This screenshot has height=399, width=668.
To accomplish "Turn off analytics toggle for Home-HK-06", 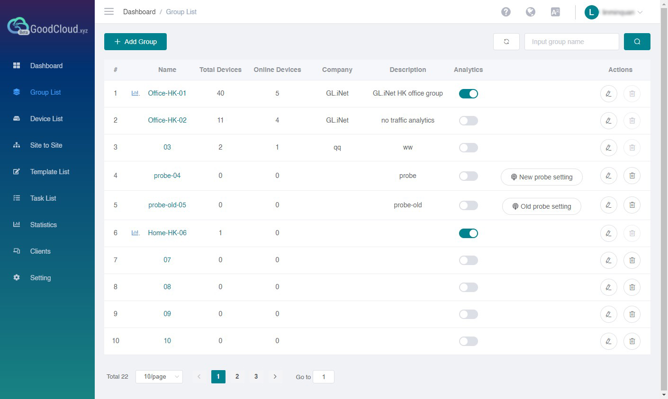I will (468, 233).
